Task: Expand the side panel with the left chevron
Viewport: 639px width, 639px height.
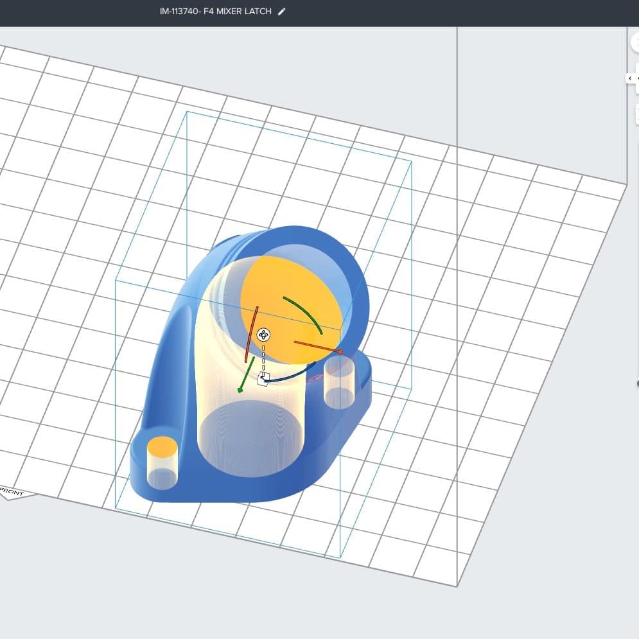Action: coord(631,78)
